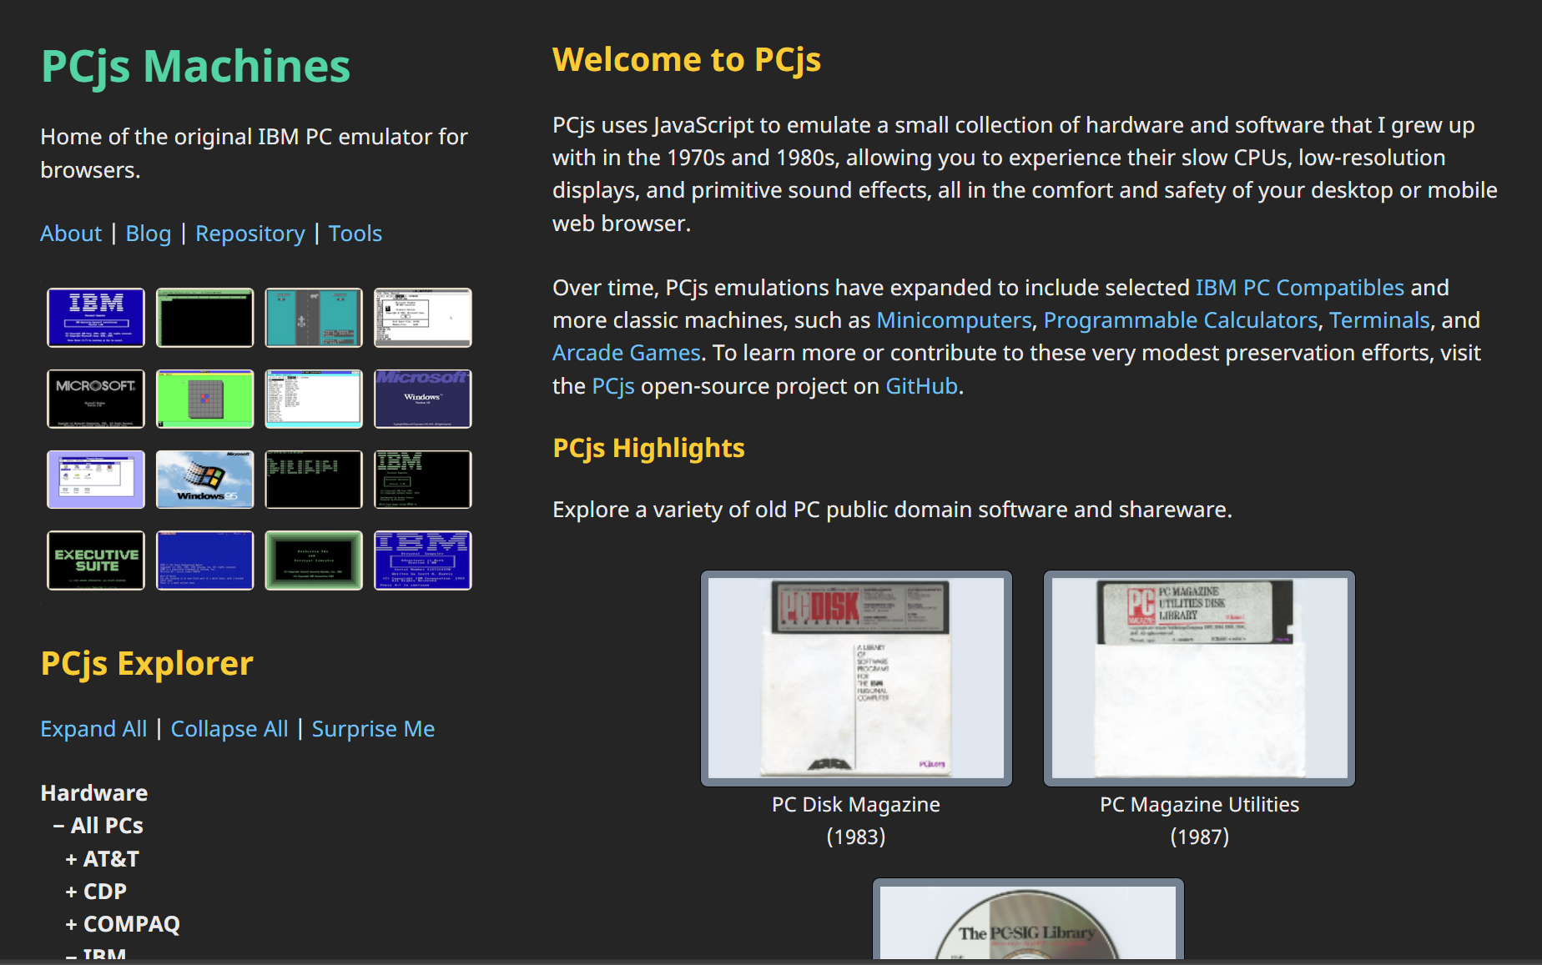Open the IBM operating system installation screenshot
The width and height of the screenshot is (1542, 965).
coord(96,318)
